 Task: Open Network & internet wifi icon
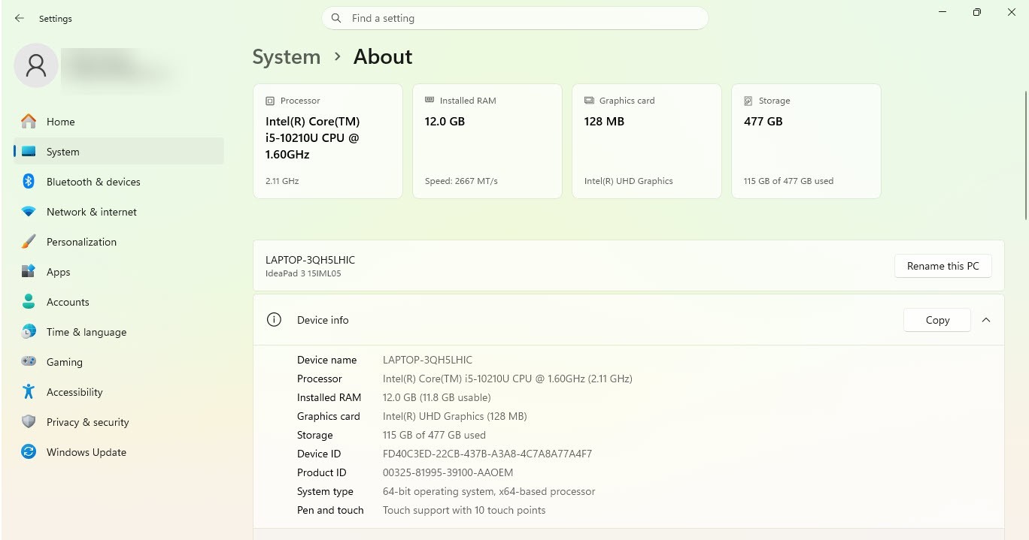(29, 212)
